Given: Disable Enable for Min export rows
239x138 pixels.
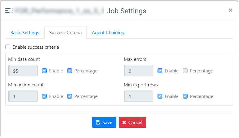Looking at the screenshot, I should [x=160, y=96].
